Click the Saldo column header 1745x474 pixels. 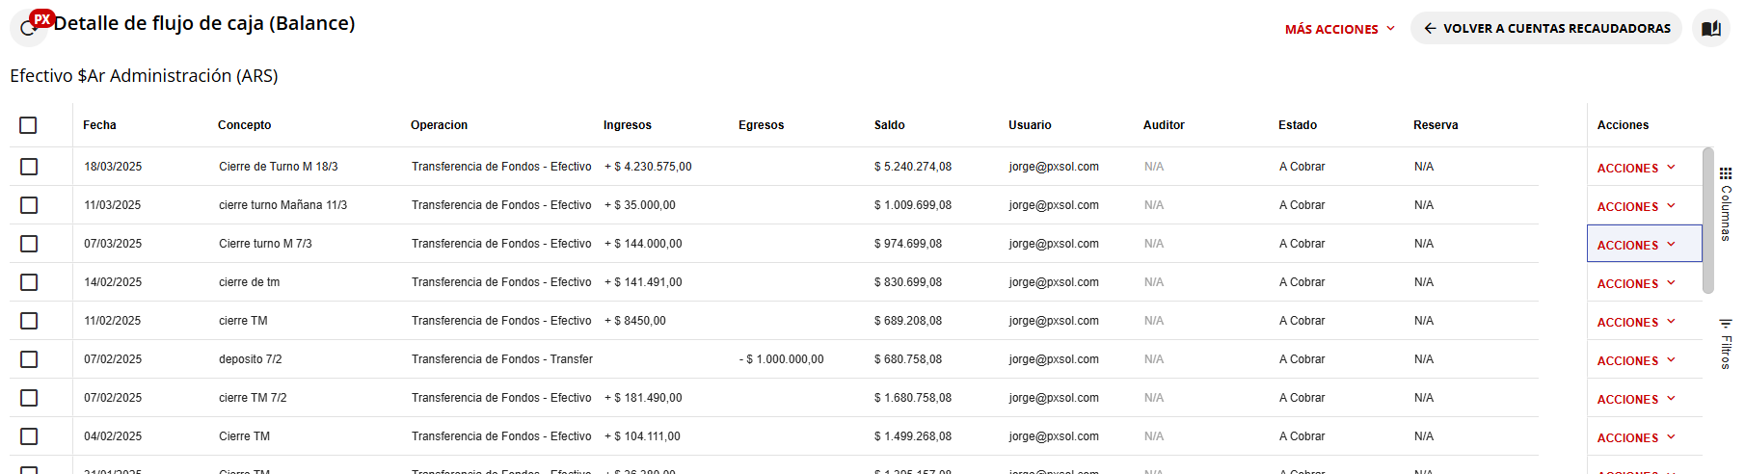point(889,125)
